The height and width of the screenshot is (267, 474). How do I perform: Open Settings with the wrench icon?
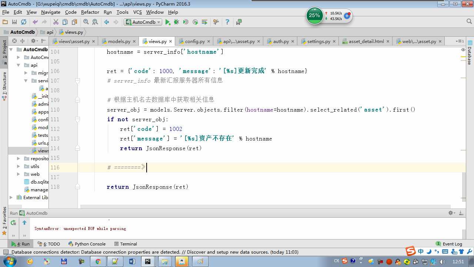pyautogui.click(x=216, y=22)
